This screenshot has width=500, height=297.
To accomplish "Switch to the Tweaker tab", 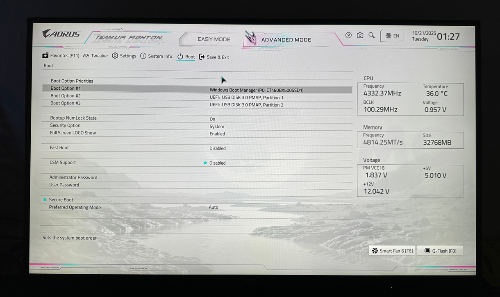I will pyautogui.click(x=96, y=56).
